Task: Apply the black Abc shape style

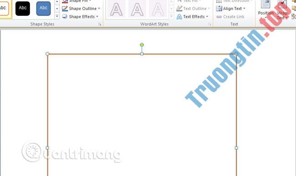Action: [x=23, y=8]
